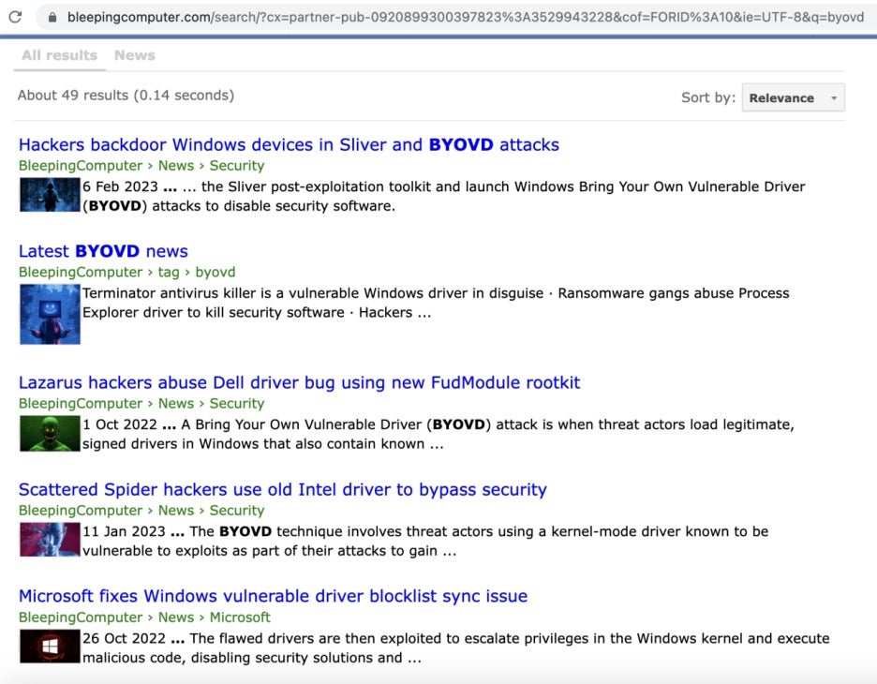Switch to the All results tab
The width and height of the screenshot is (877, 684).
coord(59,55)
